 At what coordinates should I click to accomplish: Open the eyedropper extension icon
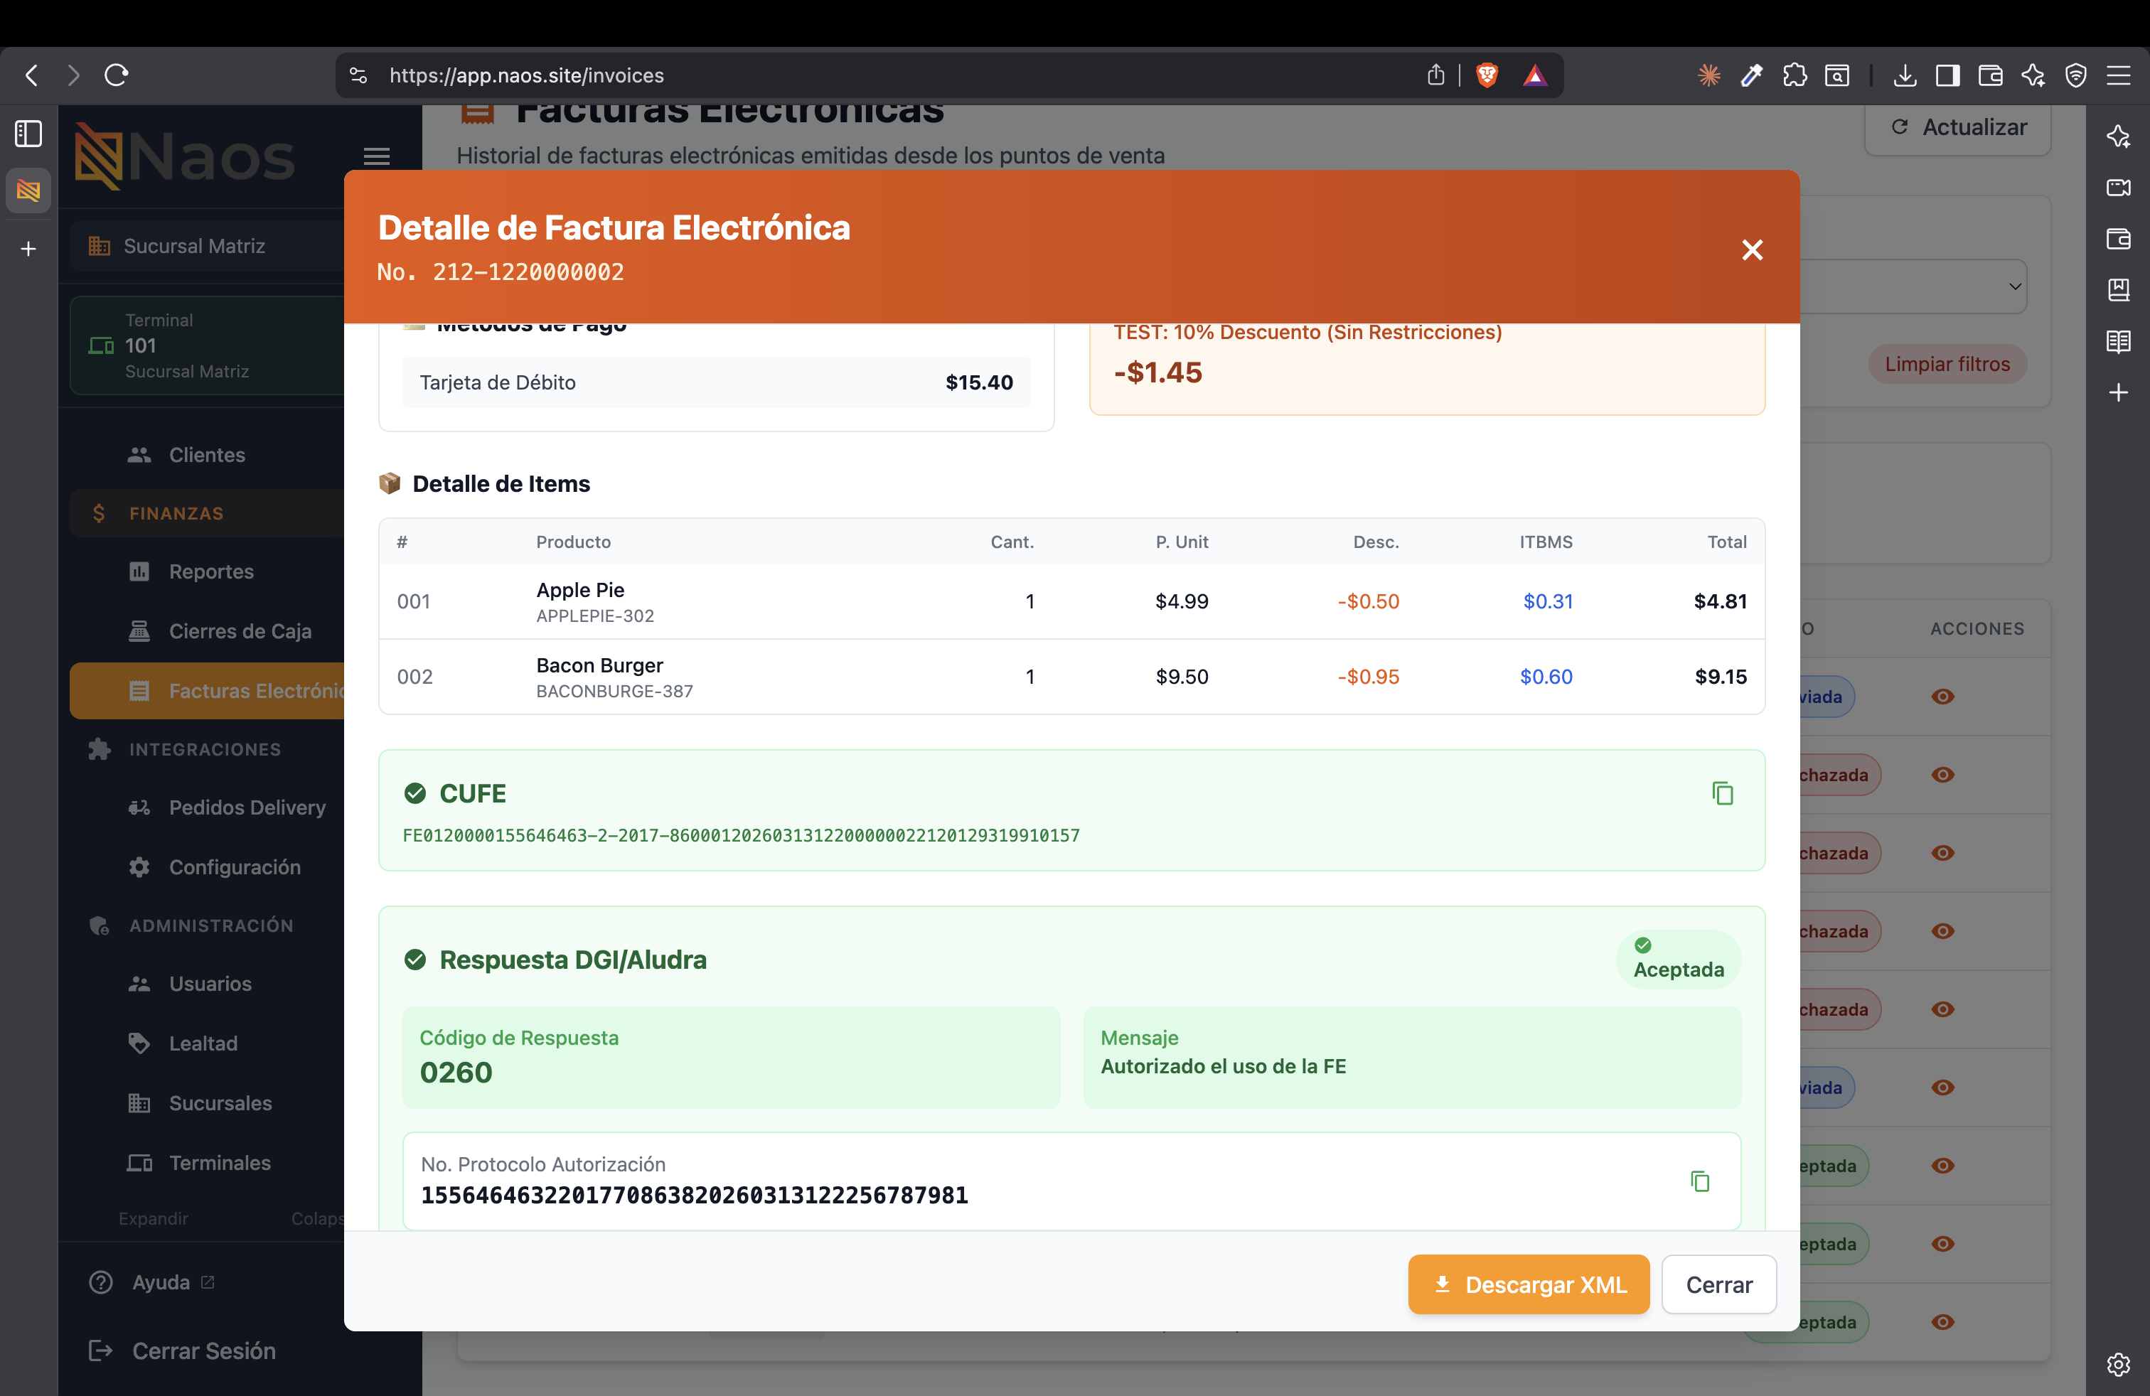[x=1752, y=75]
